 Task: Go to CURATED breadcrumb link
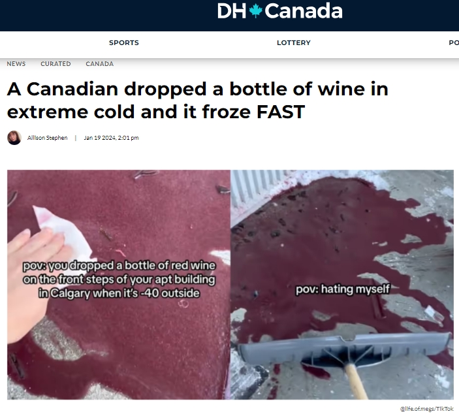[x=55, y=64]
